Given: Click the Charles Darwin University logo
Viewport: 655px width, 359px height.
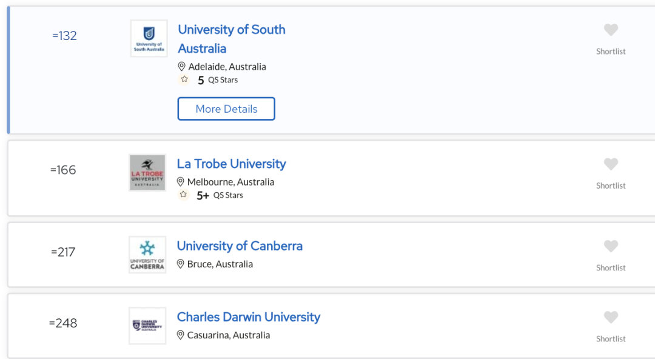Looking at the screenshot, I should tap(147, 326).
